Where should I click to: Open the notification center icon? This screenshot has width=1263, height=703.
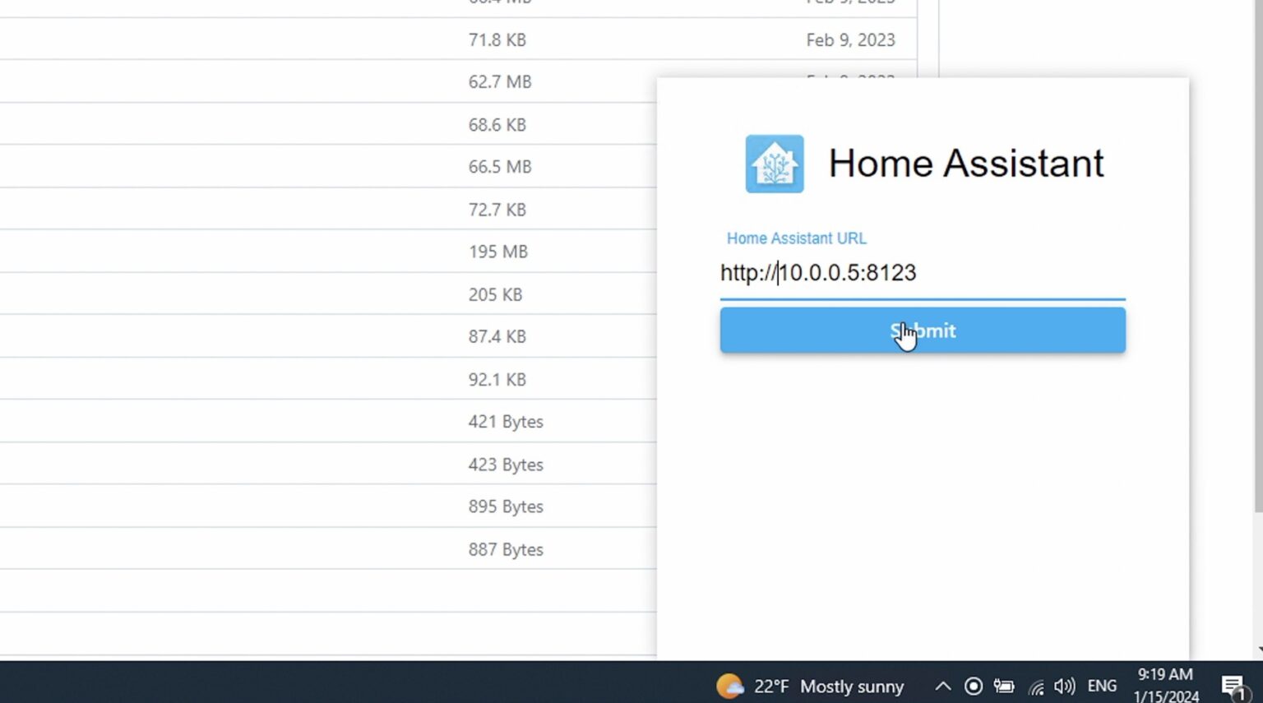tap(1231, 685)
